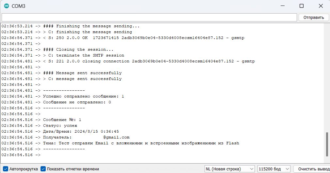Click the vertical scrollbar thumb in output
Screen dimensions: 330x173
pyautogui.click(x=327, y=144)
